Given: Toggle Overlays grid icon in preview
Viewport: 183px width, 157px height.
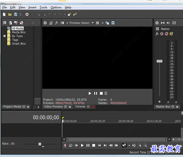Looking at the screenshot, I should 98,23.
